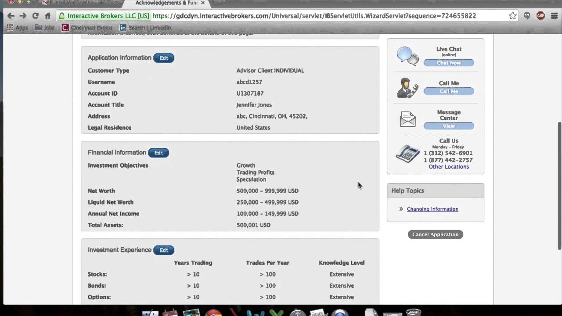Click the Live Chat speech bubbles icon

[x=408, y=56]
